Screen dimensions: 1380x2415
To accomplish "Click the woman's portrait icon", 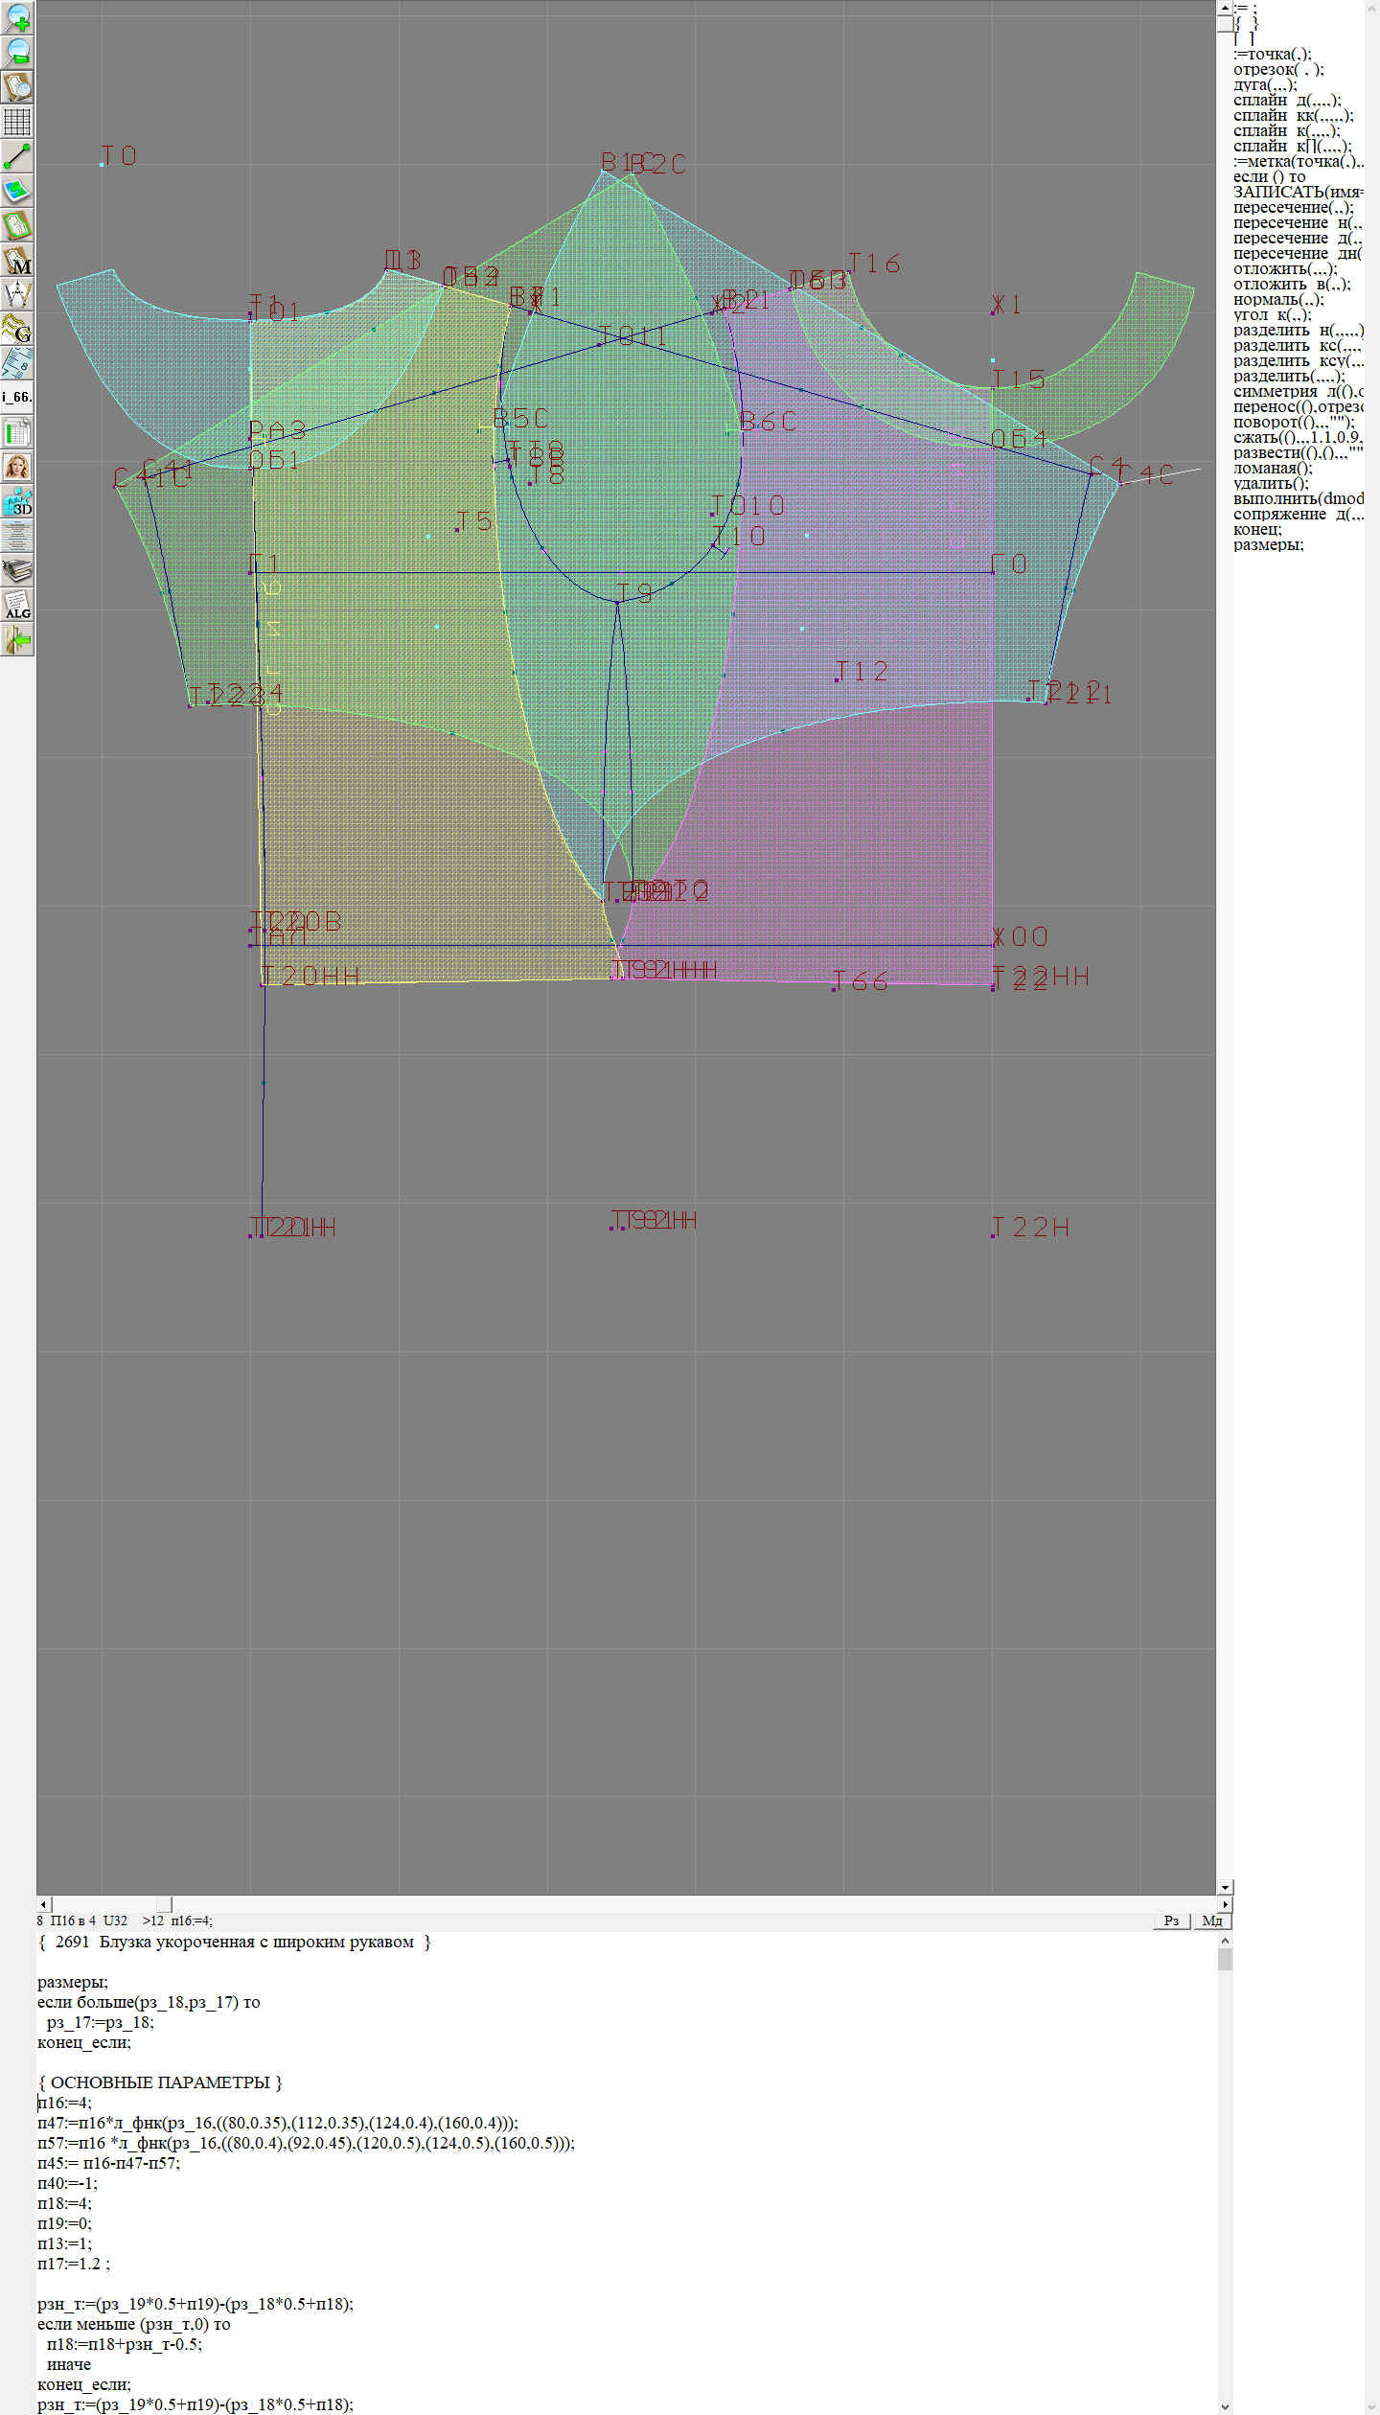I will click(x=17, y=467).
